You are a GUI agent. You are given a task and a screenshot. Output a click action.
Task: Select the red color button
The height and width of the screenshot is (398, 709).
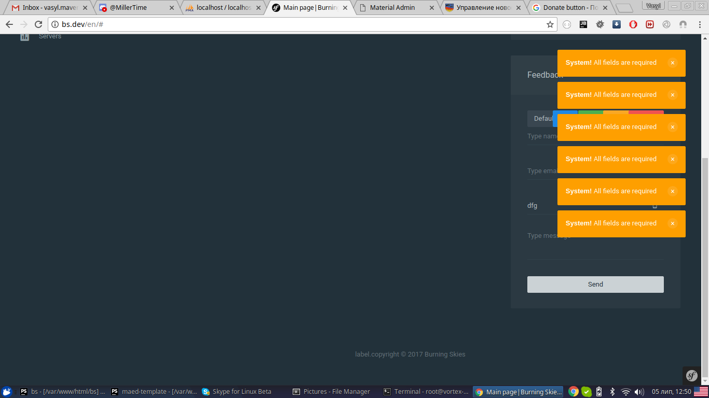[x=646, y=112]
